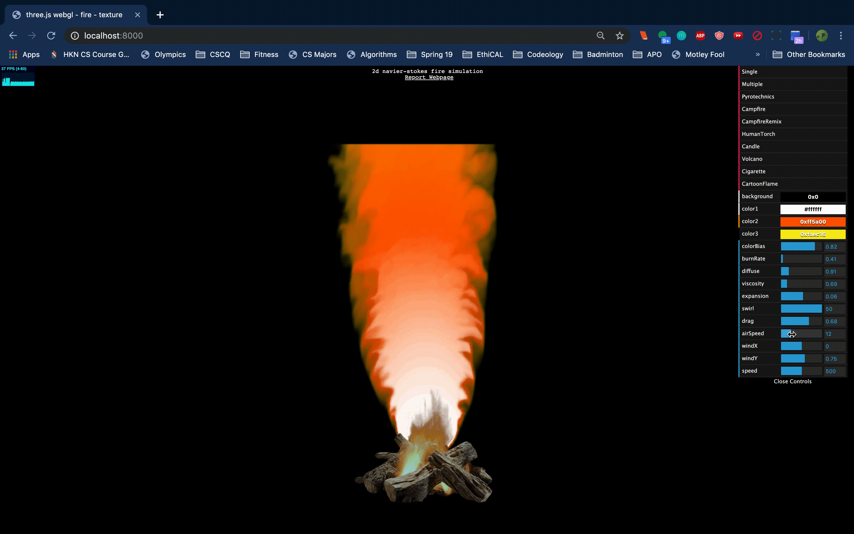Click the zoom magnifier icon in address bar
Viewport: 854px width, 534px height.
coord(600,36)
